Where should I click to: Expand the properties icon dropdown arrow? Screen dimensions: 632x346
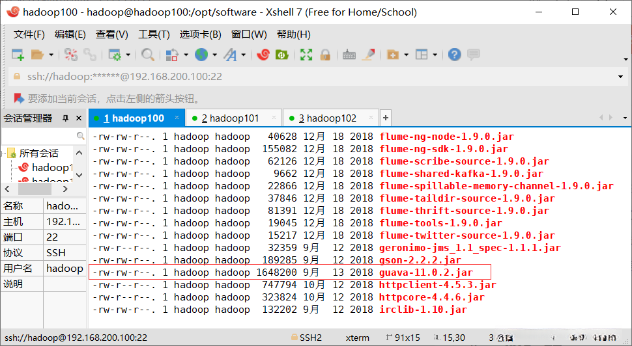(128, 55)
